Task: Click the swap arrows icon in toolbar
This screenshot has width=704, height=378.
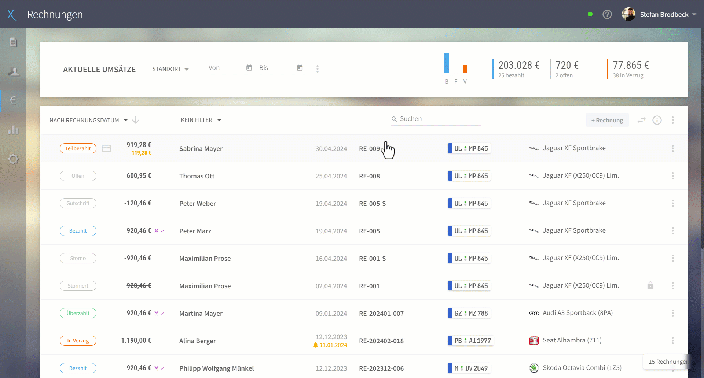Action: (x=642, y=120)
